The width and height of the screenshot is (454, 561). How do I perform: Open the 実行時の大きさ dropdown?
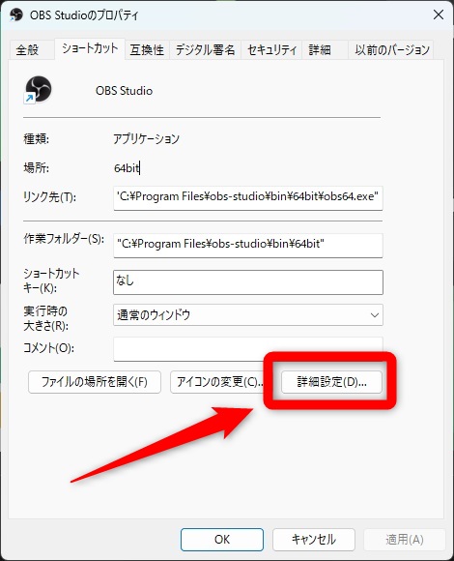point(248,315)
